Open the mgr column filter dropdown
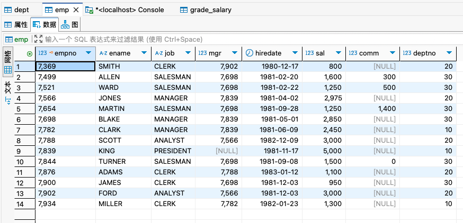The width and height of the screenshot is (463, 223). coord(235,53)
